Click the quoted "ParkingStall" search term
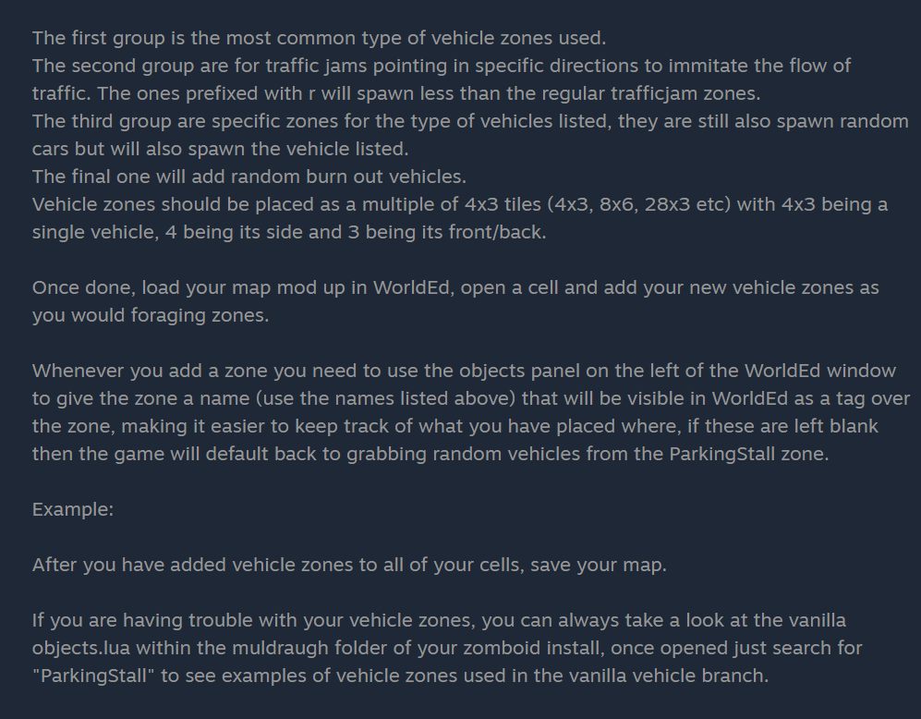The width and height of the screenshot is (921, 719). [93, 676]
